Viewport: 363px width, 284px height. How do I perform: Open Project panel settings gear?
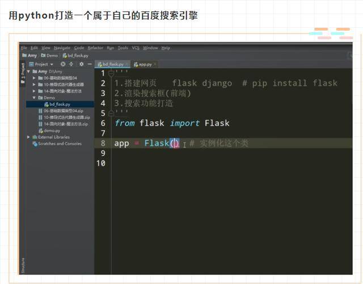pyautogui.click(x=82, y=64)
